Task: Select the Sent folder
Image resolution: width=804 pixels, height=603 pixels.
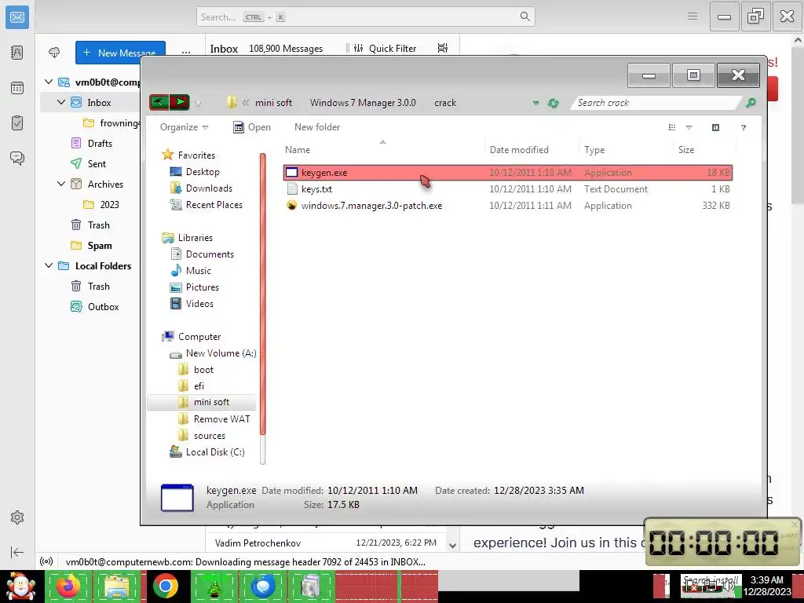Action: [x=97, y=163]
